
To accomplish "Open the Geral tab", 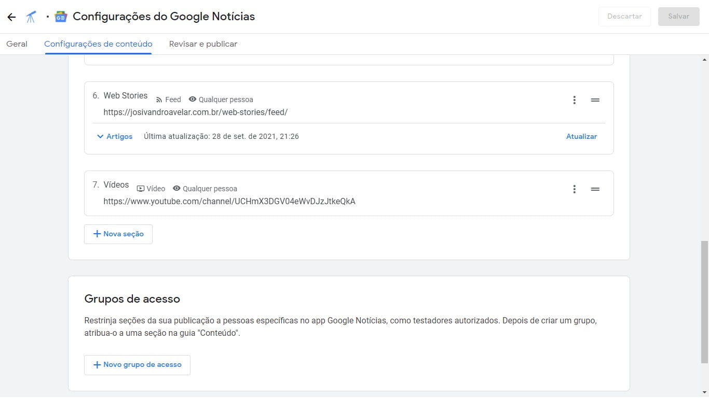I will coord(17,44).
